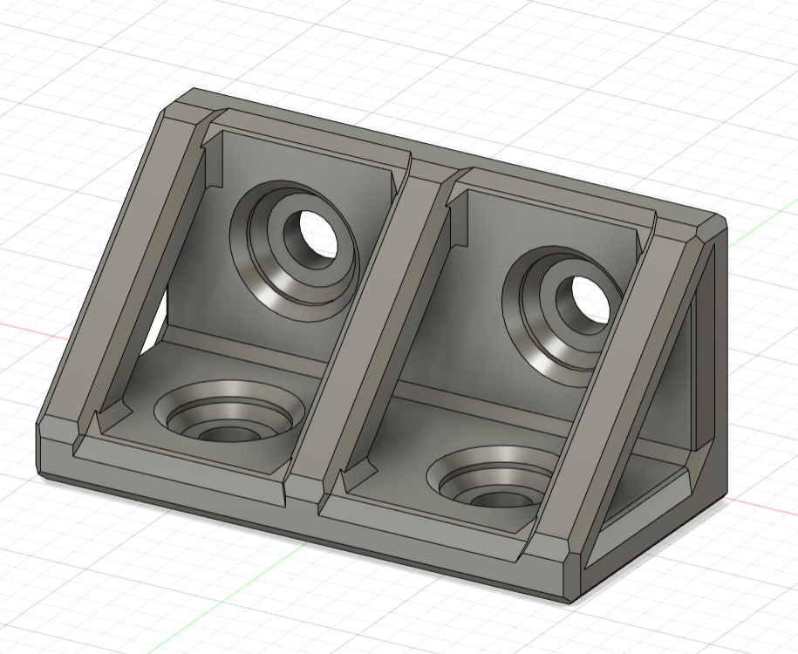Click the red axis line right of bracket
Screen dimensions: 798x654
(763, 506)
